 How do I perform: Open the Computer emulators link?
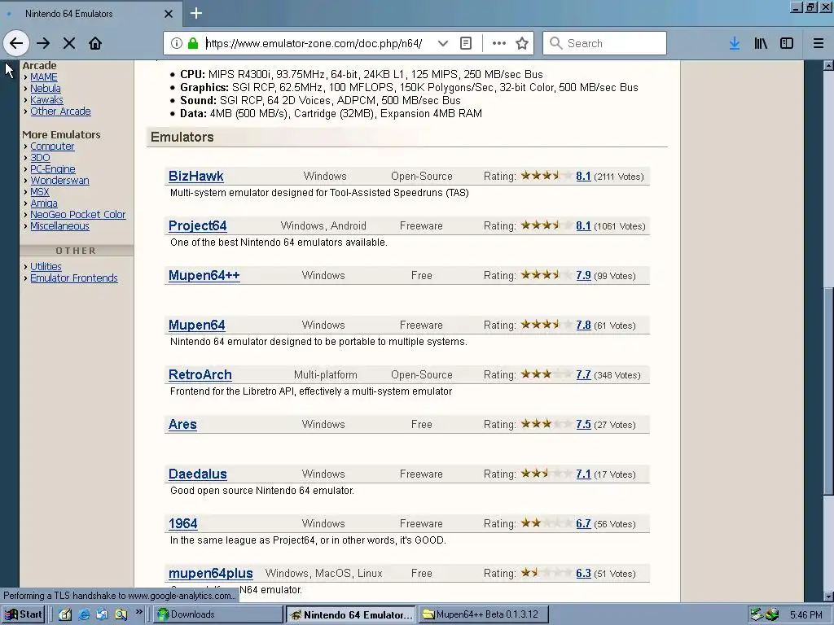(52, 146)
